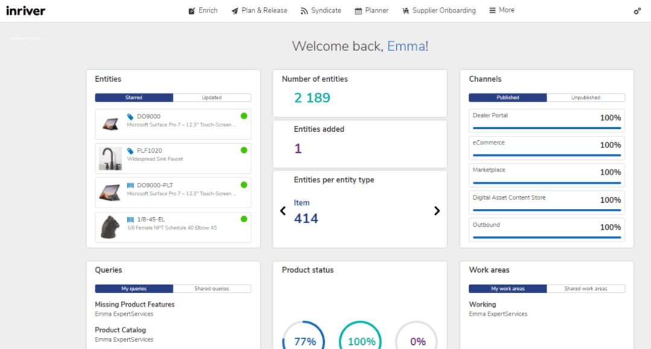Open the PLF1020 sink faucet thumbnail
Image resolution: width=651 pixels, height=349 pixels.
click(110, 158)
